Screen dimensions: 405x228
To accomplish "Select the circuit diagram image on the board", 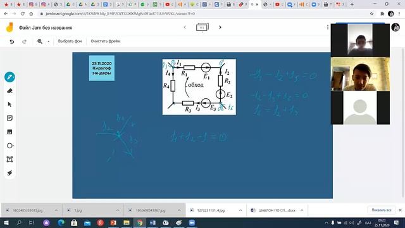I will click(199, 87).
